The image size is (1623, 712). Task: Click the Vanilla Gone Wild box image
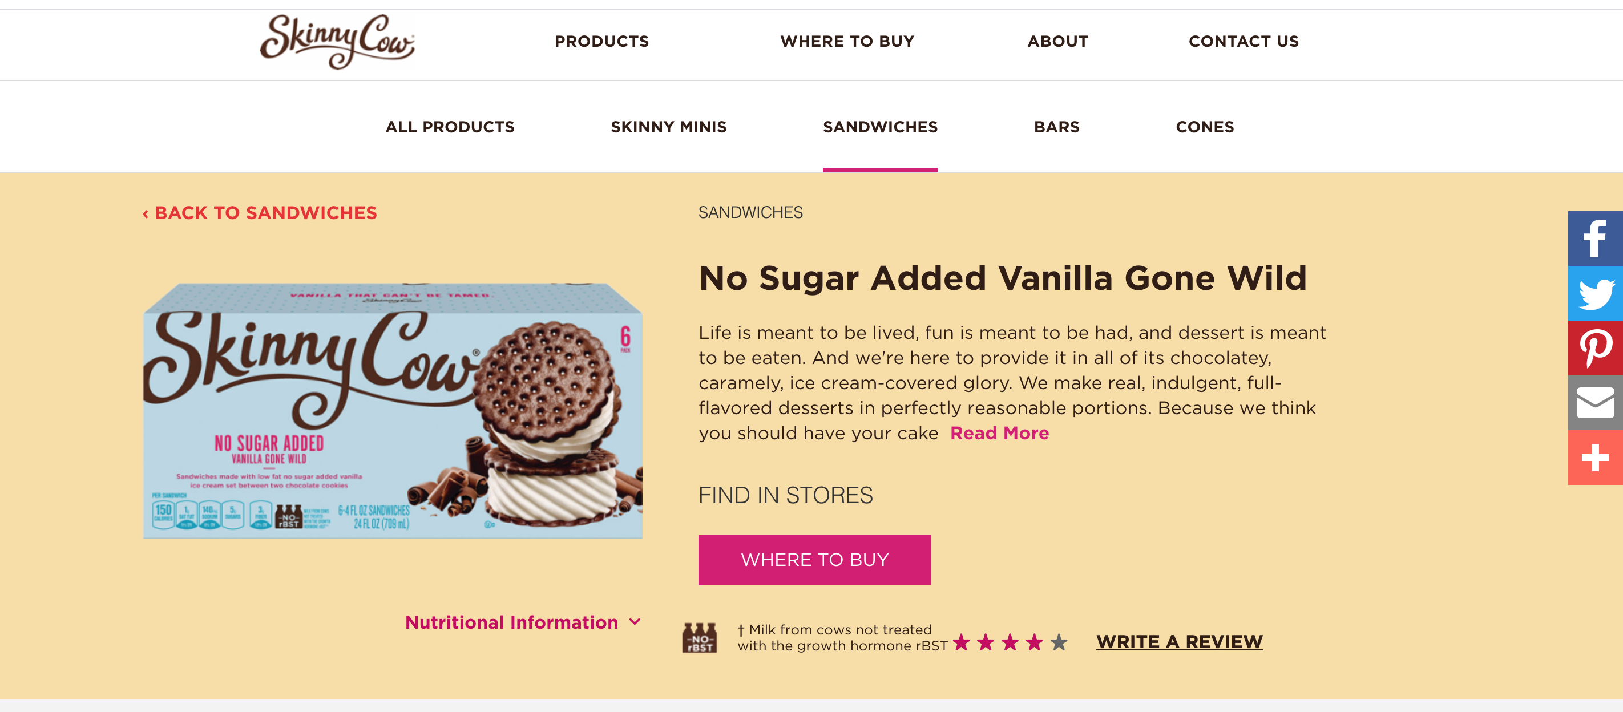point(393,411)
